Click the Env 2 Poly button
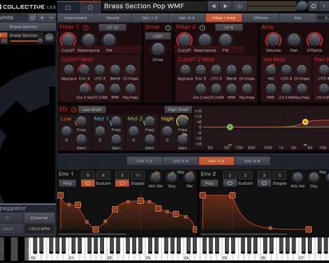329x263 pixels. (x=209, y=183)
